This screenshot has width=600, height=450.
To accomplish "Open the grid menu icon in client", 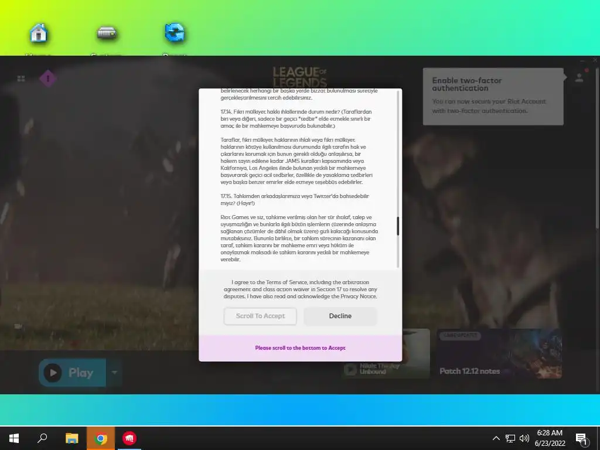I will pyautogui.click(x=21, y=79).
